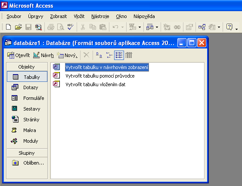
Task: Click the File Search icon
Action: 38,27
